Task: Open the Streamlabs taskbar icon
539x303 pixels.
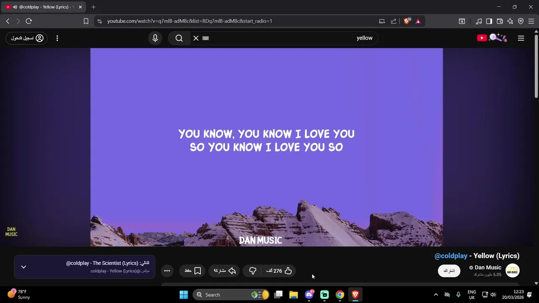Action: [x=325, y=295]
